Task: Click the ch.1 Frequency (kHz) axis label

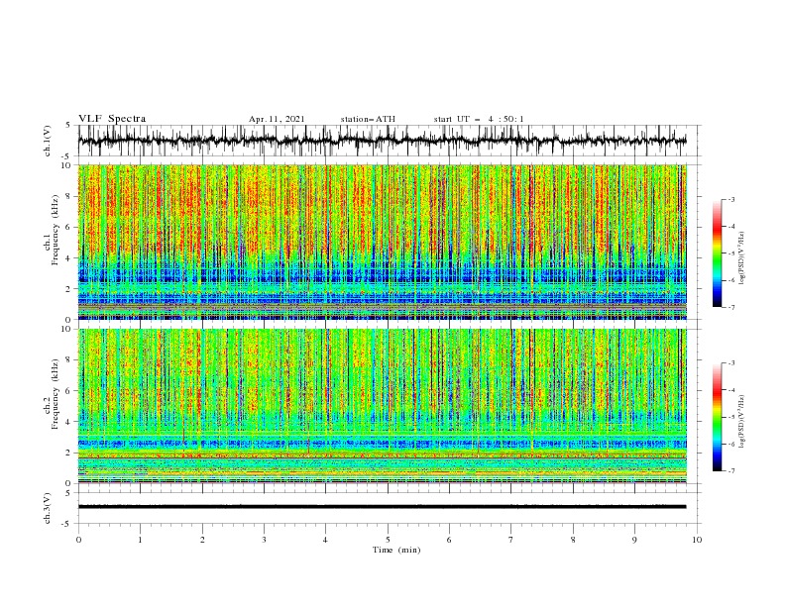Action: (x=52, y=231)
